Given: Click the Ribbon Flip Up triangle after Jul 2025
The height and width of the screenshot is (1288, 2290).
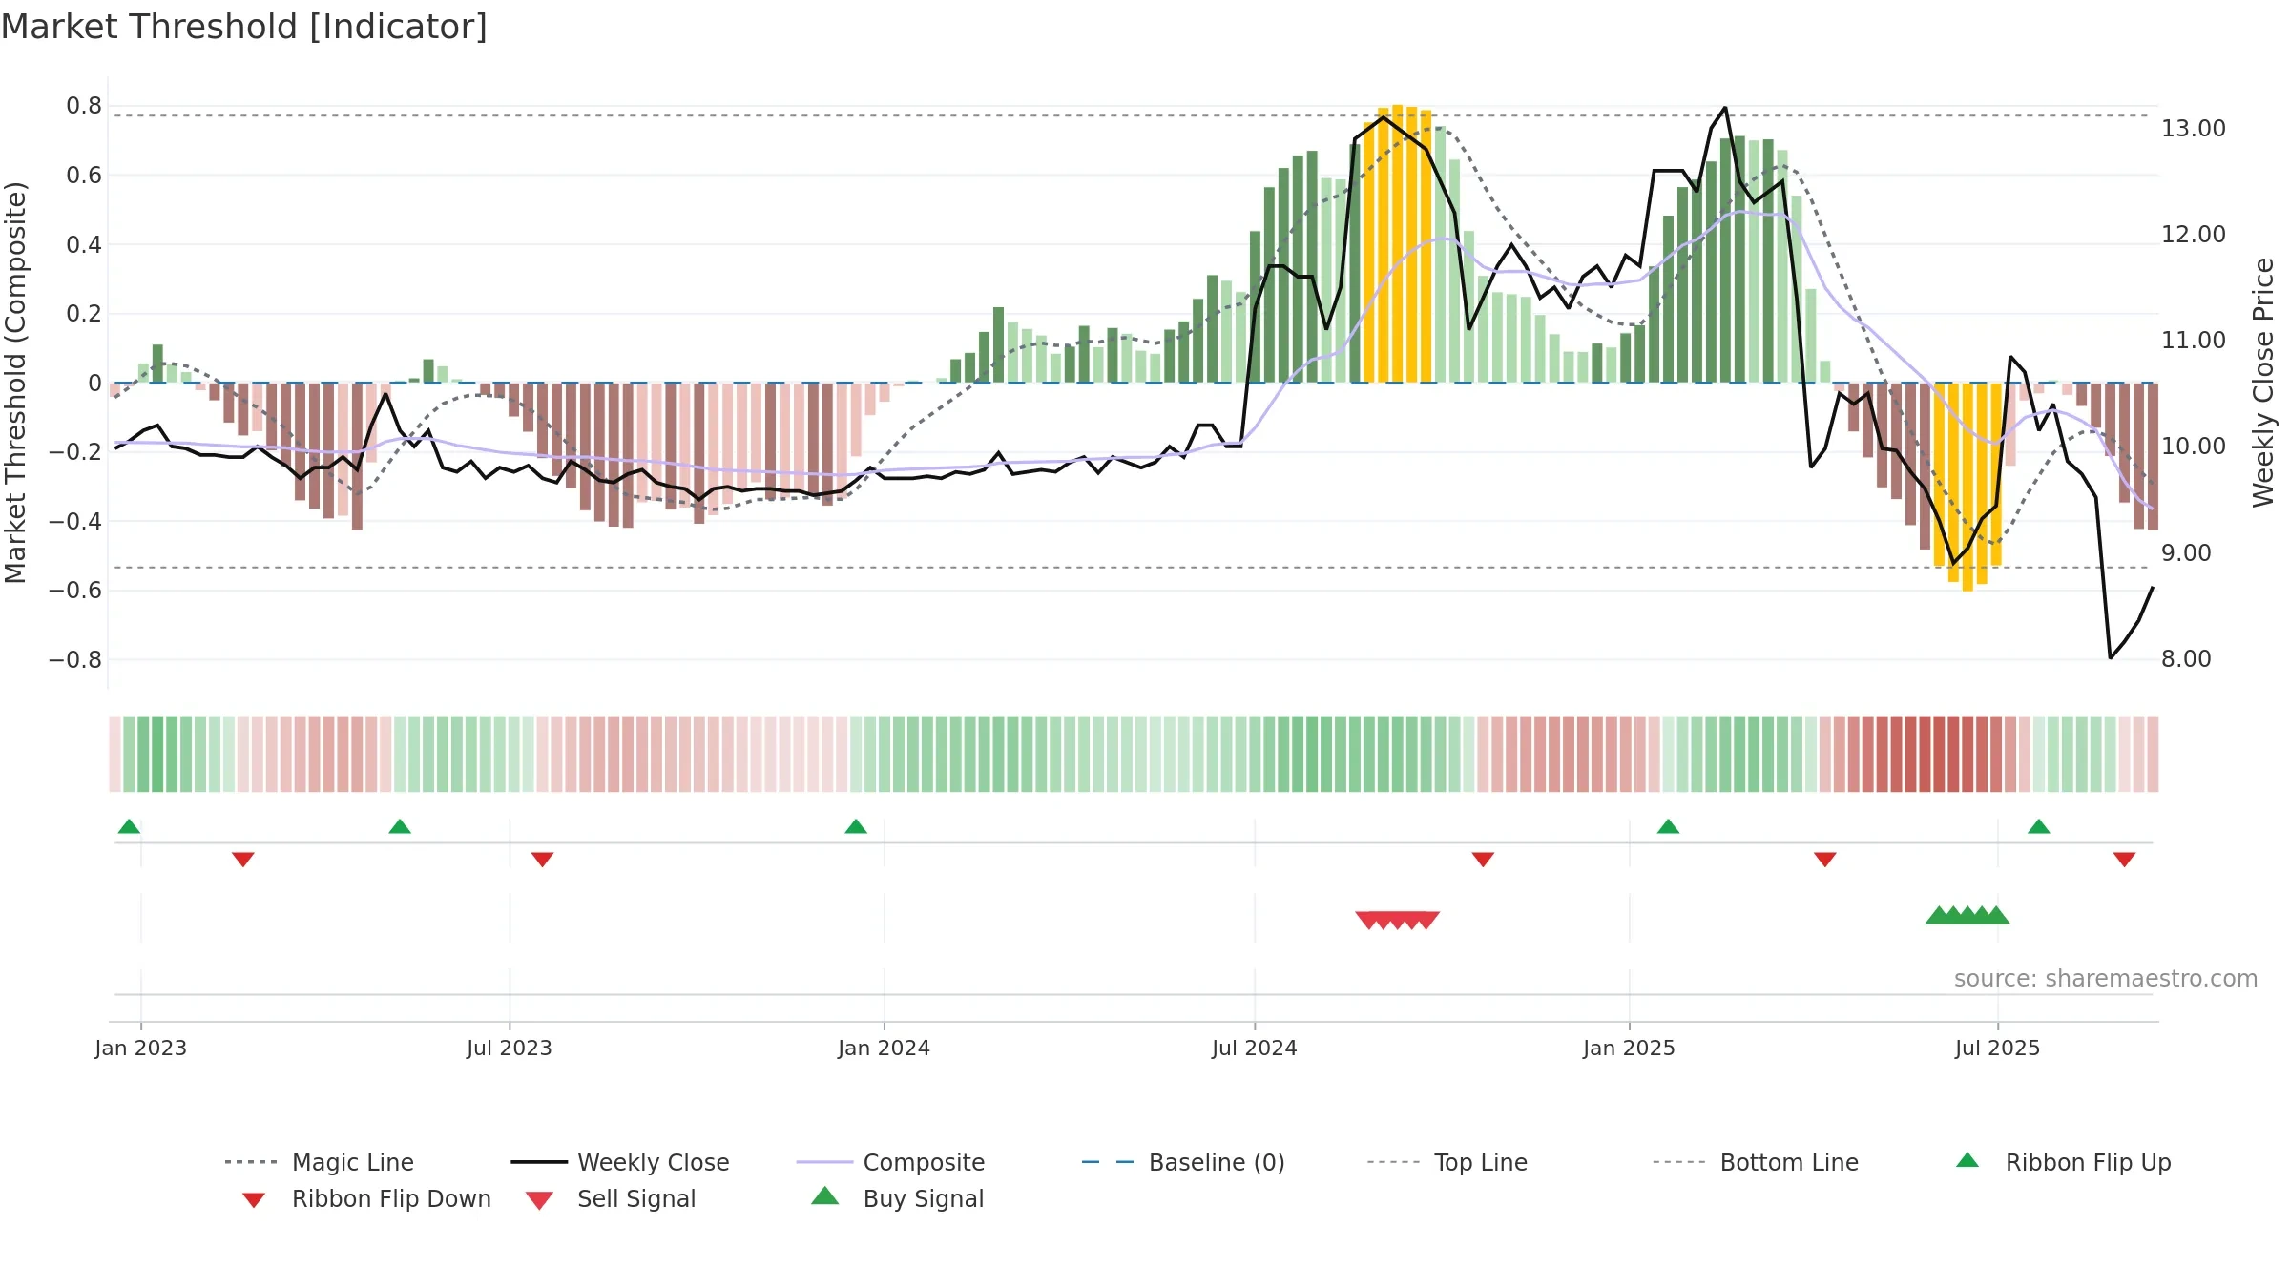Looking at the screenshot, I should (2039, 826).
